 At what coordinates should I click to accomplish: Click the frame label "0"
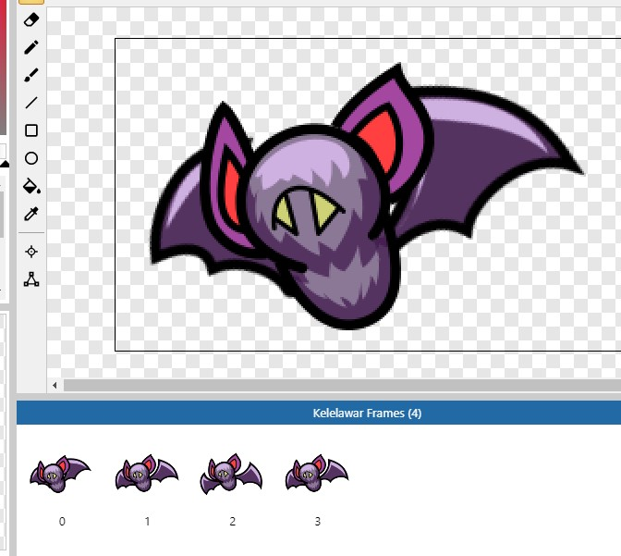pyautogui.click(x=62, y=521)
